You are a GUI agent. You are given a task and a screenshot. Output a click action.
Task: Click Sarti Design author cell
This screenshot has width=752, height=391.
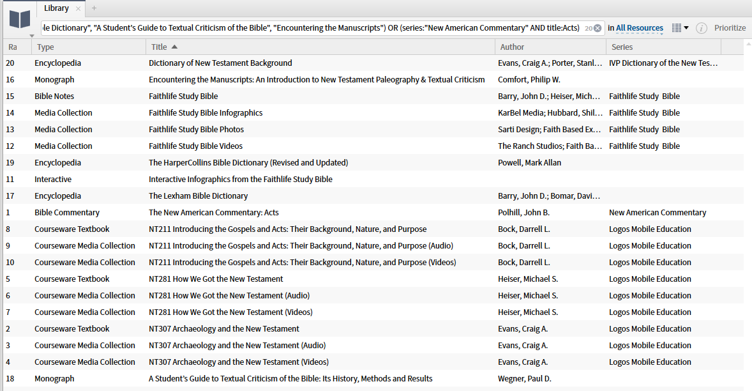point(550,130)
